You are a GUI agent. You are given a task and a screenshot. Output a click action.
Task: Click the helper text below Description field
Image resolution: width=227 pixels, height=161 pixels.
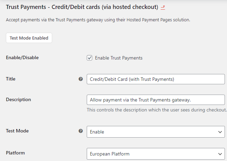tap(157, 110)
